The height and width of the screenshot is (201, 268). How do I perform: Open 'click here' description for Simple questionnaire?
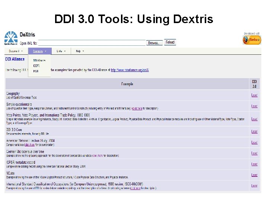(137, 108)
